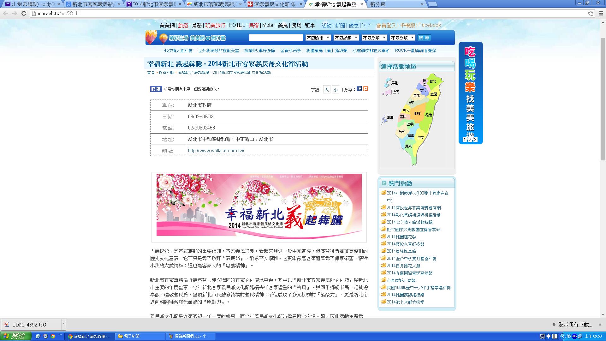
Task: Open the 會員登入 login link
Action: 386,25
